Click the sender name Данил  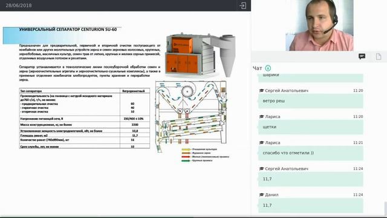(x=272, y=195)
